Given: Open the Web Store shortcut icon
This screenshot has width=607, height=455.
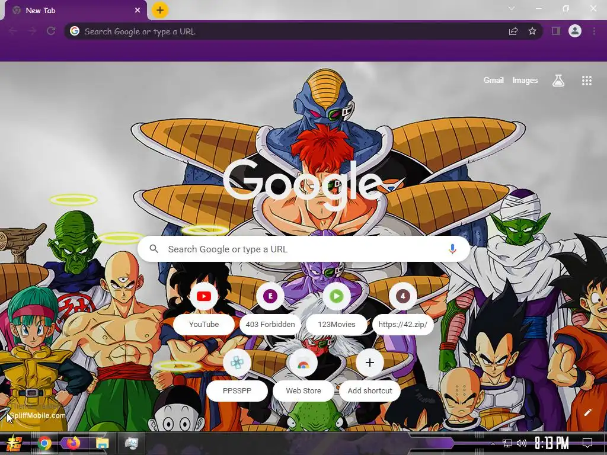Looking at the screenshot, I should [303, 363].
